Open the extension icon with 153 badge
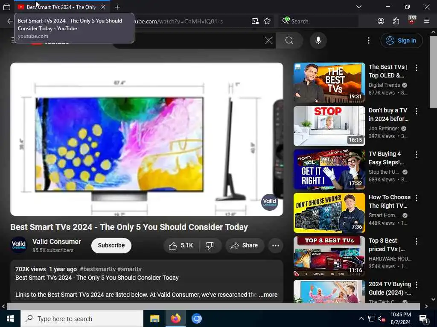Image resolution: width=437 pixels, height=327 pixels. pos(412,20)
